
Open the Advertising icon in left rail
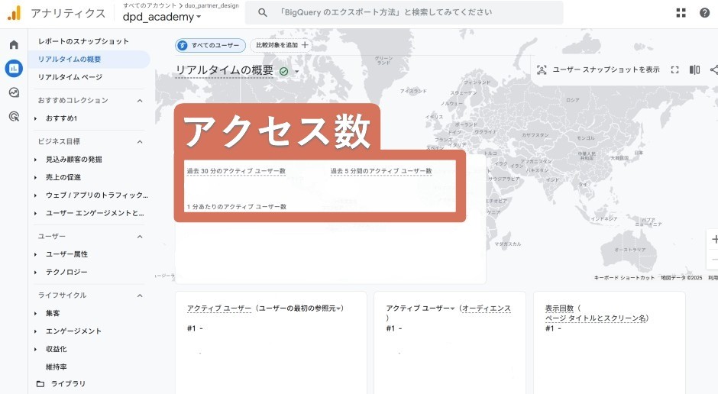point(14,116)
